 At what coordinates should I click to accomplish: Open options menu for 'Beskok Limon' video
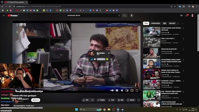point(183,71)
